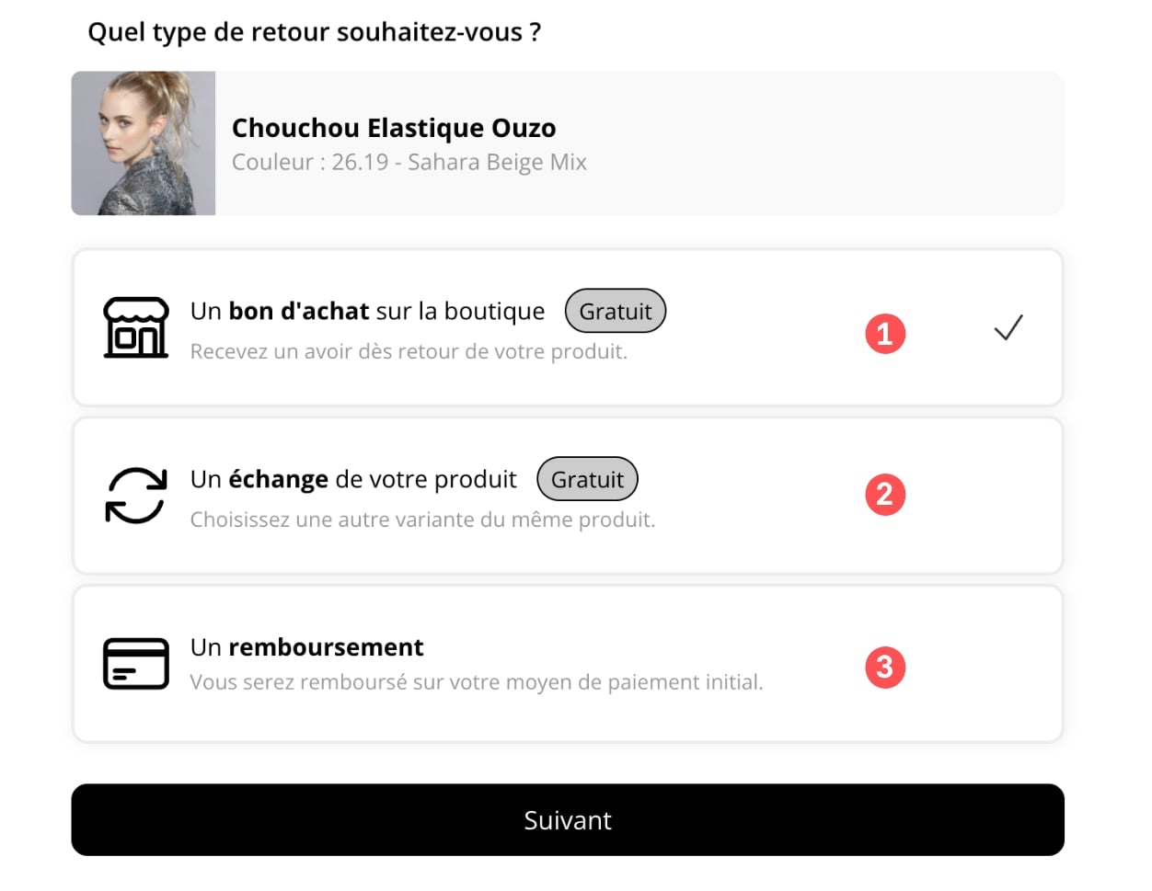
Task: Click the "Sahara Beige Mix" colour text
Action: (497, 163)
